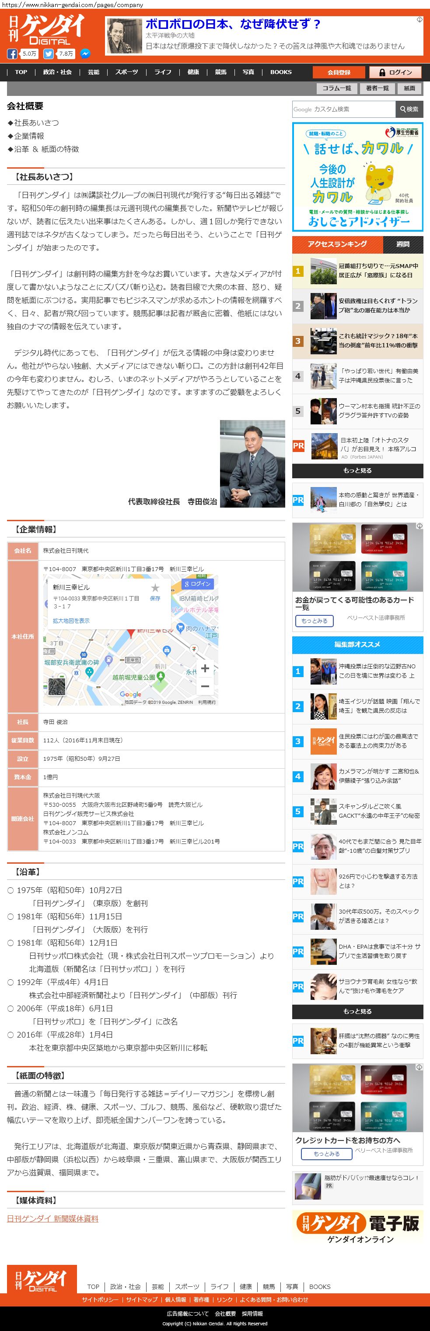The image size is (430, 1331).
Task: Click the Messenger icon in header
Action: point(86,54)
